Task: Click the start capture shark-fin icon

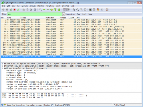Action: 11,10
